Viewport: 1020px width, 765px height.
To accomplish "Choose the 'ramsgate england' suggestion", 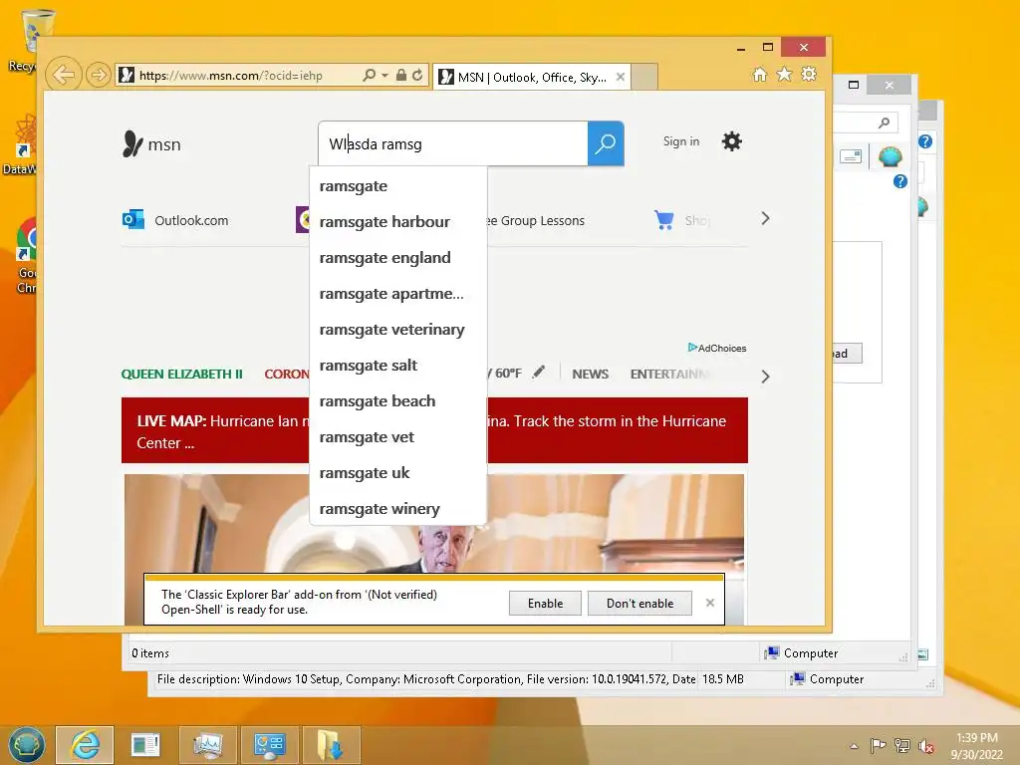I will point(398,258).
